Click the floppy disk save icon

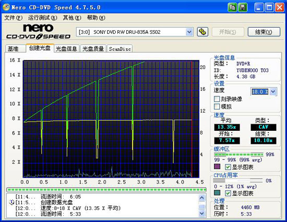tap(243, 7)
